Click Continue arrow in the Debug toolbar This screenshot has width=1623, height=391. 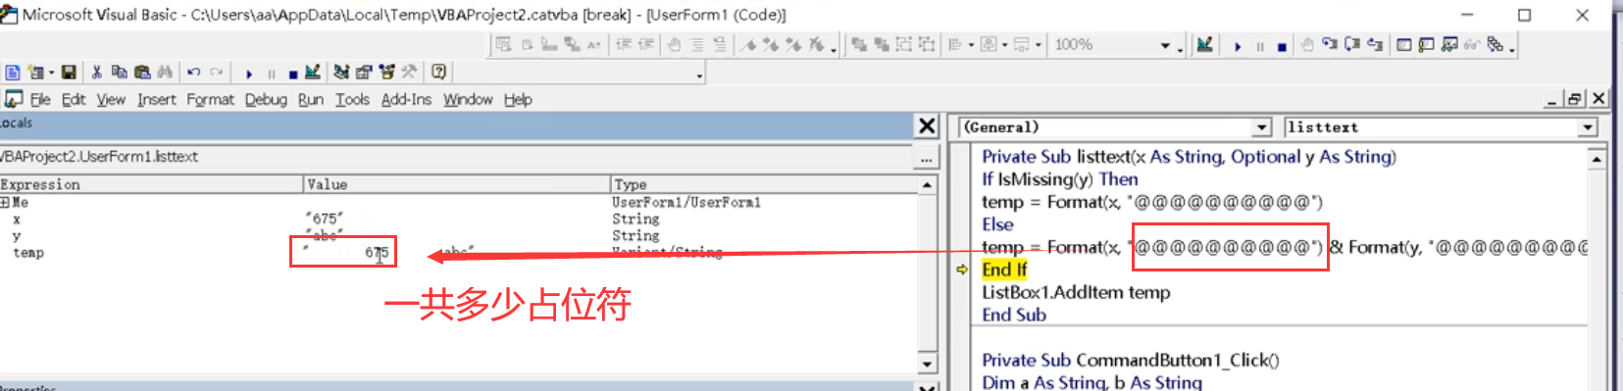pyautogui.click(x=1238, y=46)
